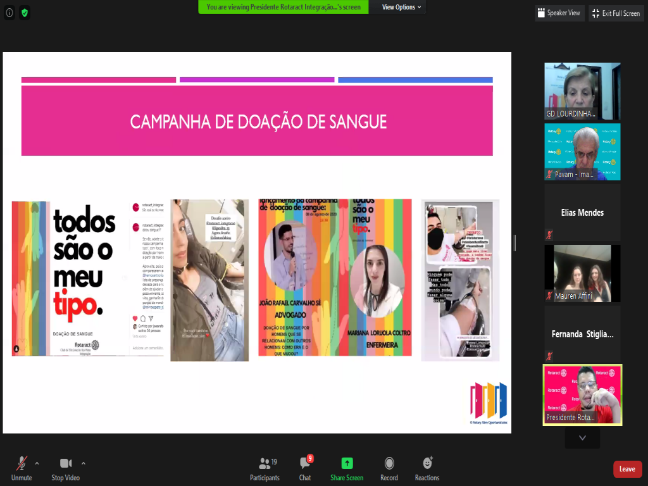The width and height of the screenshot is (648, 486).
Task: Expand audio options arrow beside Unmute
Action: tap(37, 463)
